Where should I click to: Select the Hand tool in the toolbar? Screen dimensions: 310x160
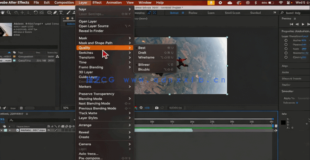click(3, 12)
